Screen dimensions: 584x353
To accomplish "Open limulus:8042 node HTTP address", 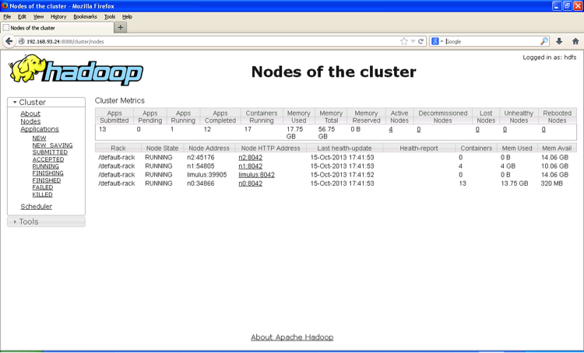I will (x=256, y=175).
